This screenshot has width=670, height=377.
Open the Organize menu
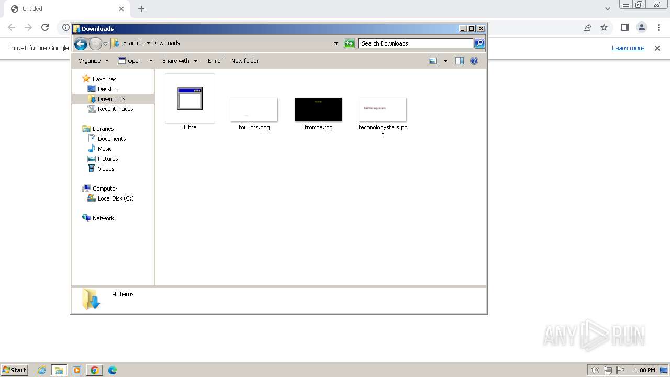click(93, 61)
